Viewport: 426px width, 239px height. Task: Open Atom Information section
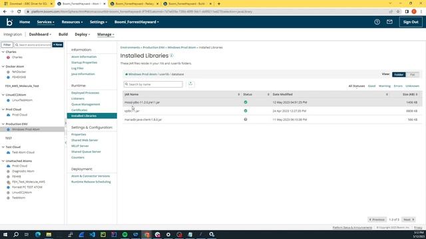point(84,56)
